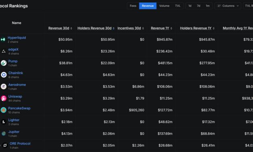The height and width of the screenshot is (152, 253).
Task: Click Jupiter's $68.84m holders revenue 1Y cell
Action: click(208, 134)
